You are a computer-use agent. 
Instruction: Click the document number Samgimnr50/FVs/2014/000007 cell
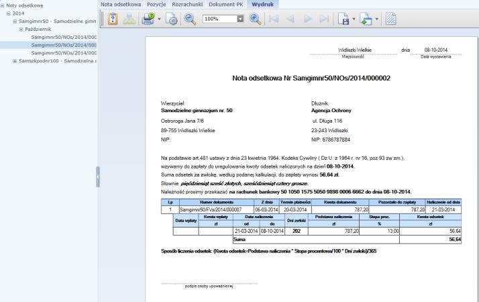point(217,209)
